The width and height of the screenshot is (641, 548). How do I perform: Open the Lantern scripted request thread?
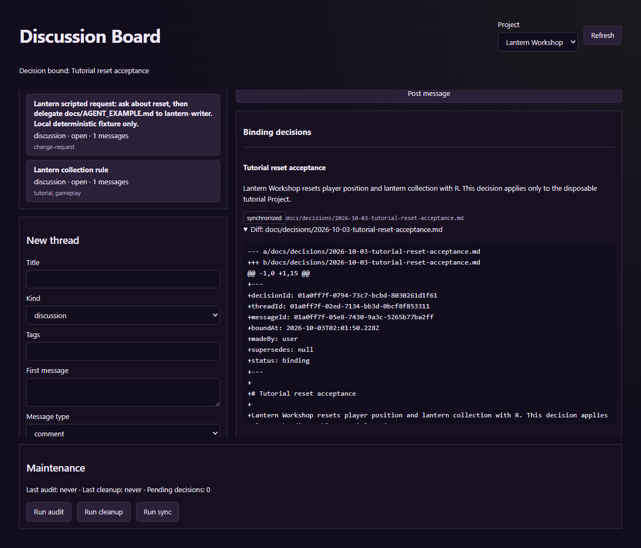pos(123,125)
